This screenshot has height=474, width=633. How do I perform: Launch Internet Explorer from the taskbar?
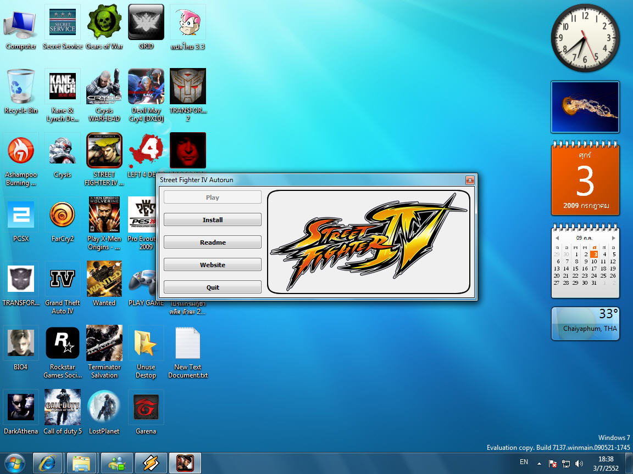pos(47,463)
